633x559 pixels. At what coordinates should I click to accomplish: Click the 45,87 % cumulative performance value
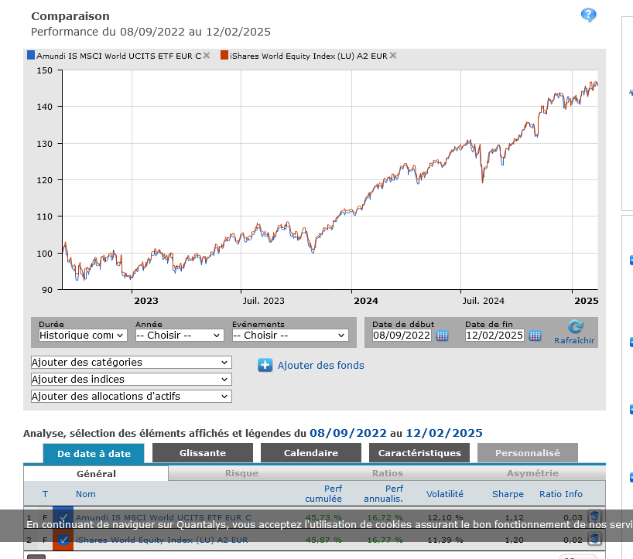coord(323,540)
